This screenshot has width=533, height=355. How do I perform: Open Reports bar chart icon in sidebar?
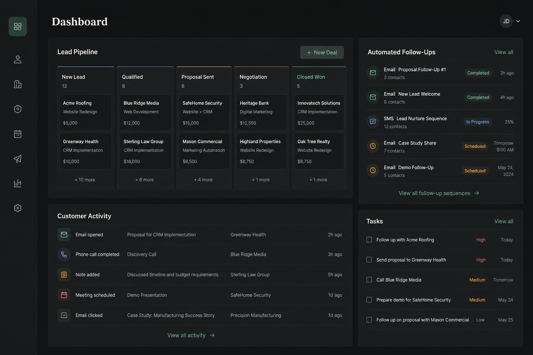point(18,183)
